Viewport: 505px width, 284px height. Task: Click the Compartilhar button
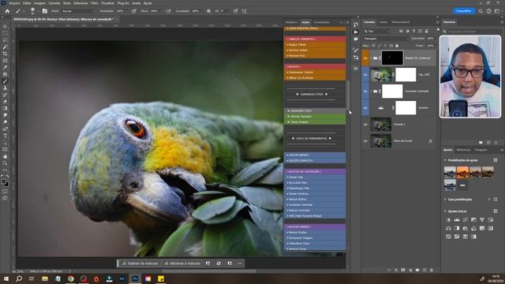click(x=464, y=11)
